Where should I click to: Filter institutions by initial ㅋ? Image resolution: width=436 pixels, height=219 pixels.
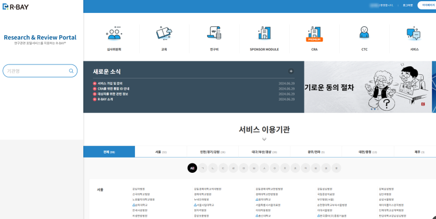305,168
